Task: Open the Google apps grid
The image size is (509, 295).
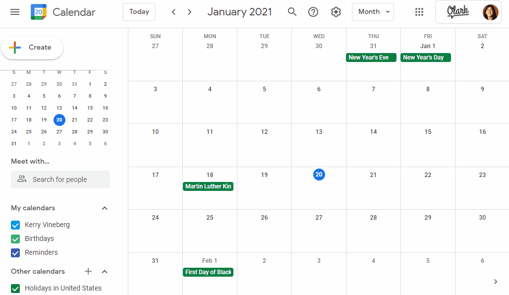Action: (x=419, y=12)
